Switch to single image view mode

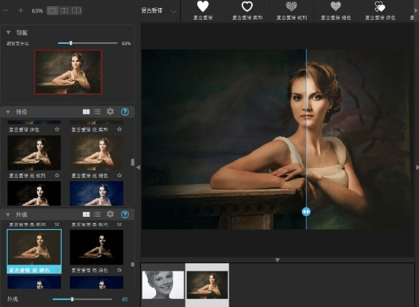(x=52, y=11)
